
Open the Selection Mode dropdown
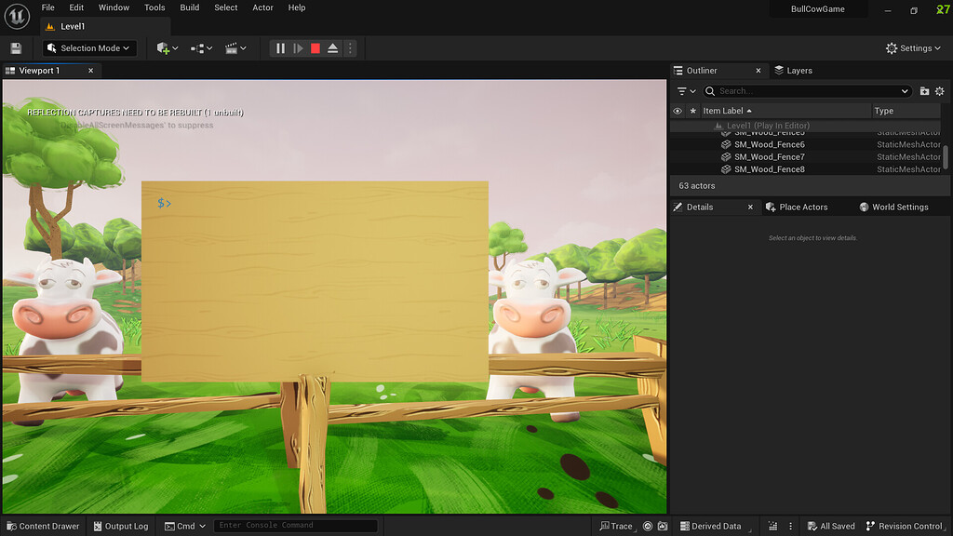[88, 47]
